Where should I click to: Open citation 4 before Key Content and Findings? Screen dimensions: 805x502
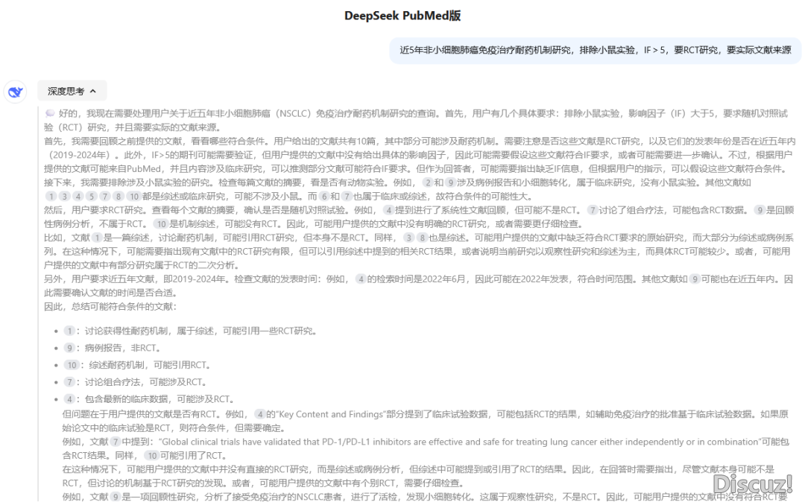[260, 414]
